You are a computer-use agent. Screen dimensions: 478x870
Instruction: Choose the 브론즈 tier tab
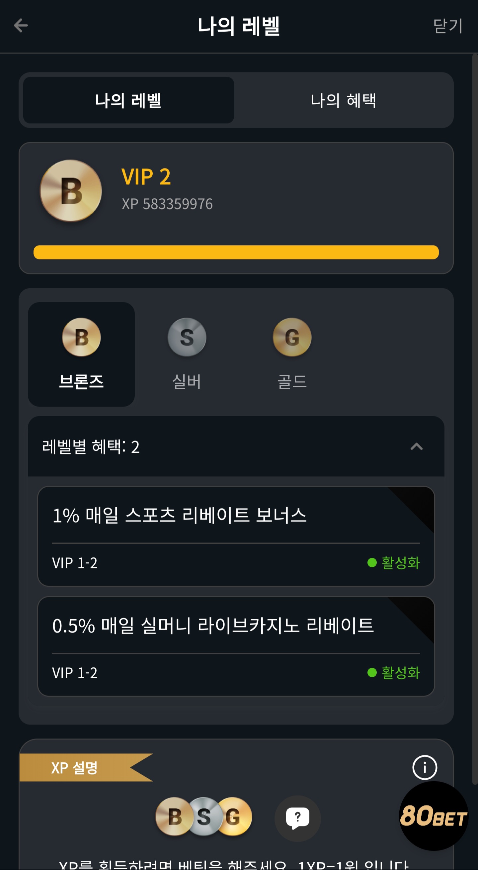point(81,354)
